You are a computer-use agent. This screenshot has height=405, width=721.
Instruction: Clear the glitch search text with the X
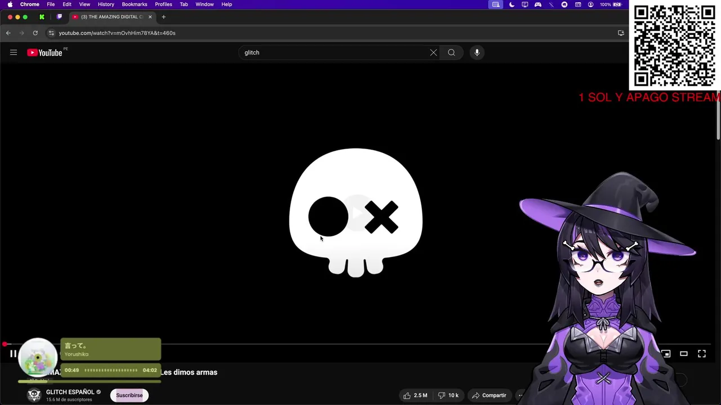point(433,52)
